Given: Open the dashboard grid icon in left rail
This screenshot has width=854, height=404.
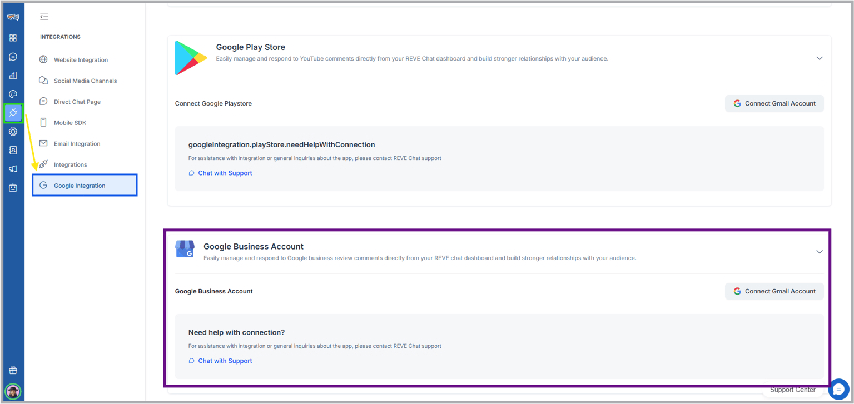Looking at the screenshot, I should coord(13,38).
